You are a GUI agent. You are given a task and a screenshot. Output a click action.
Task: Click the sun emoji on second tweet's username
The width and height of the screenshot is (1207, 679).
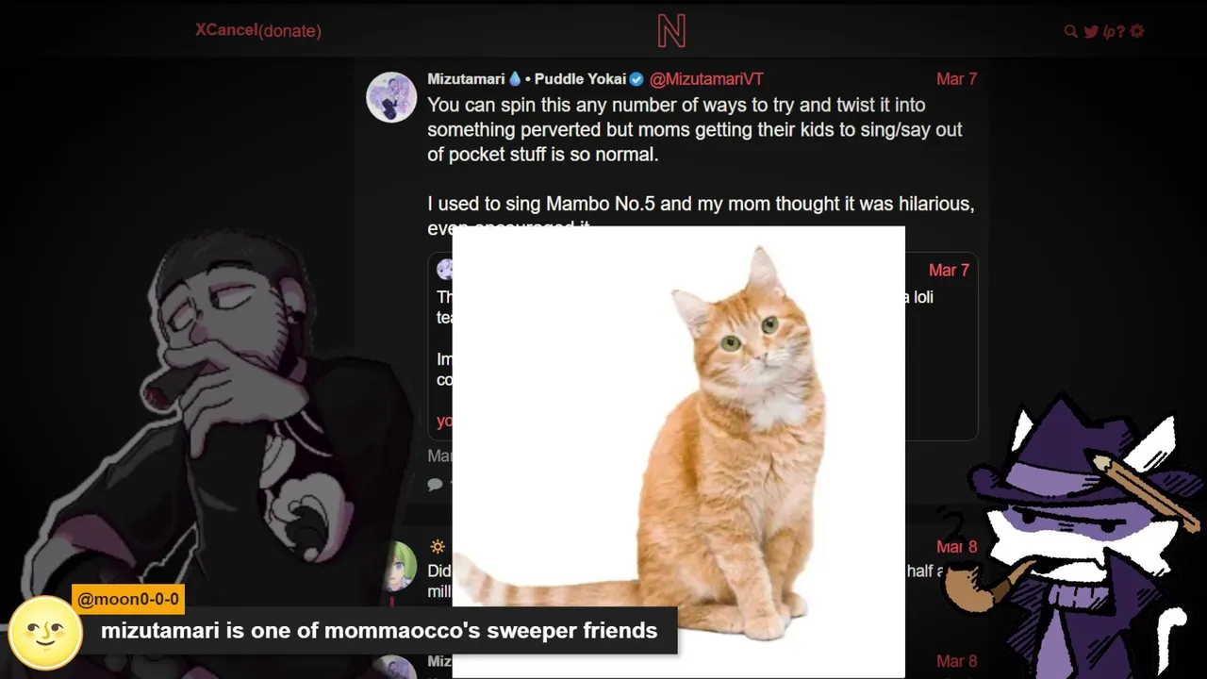click(x=438, y=547)
